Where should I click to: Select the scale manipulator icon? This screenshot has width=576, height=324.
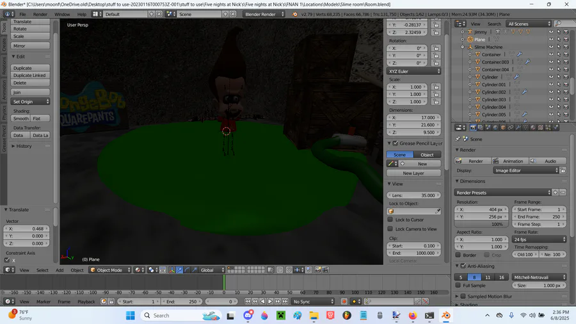click(x=195, y=270)
